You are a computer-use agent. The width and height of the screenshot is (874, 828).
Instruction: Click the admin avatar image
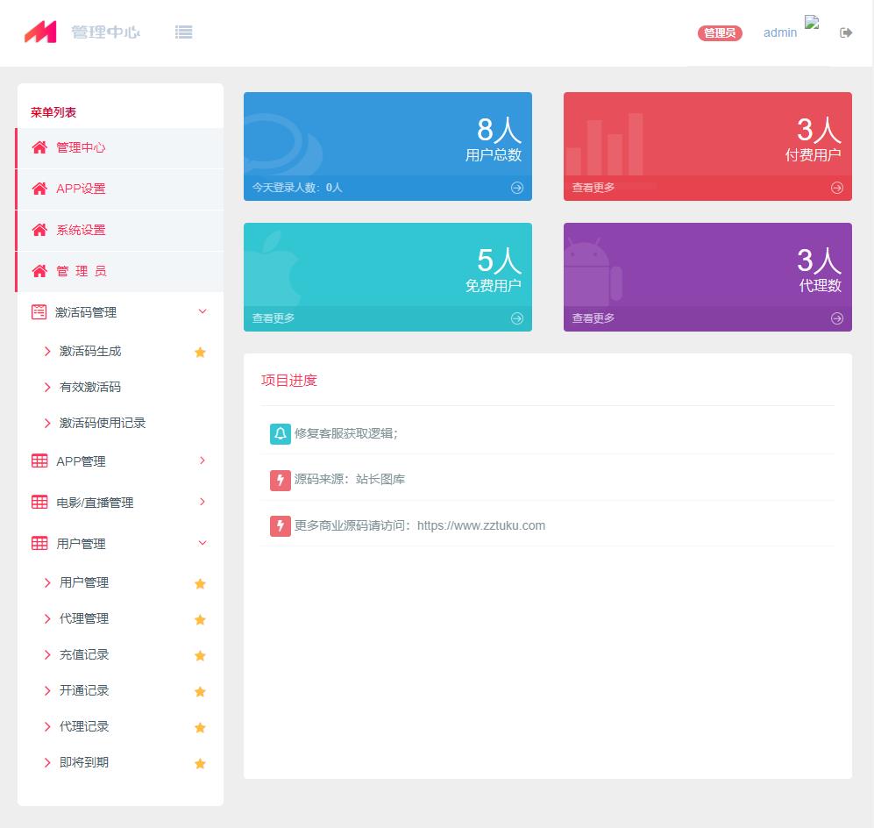click(813, 25)
